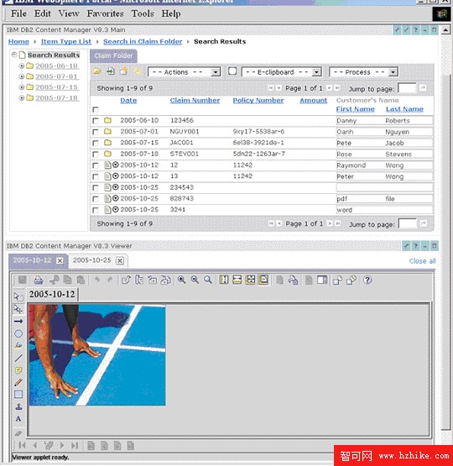Select the text annotation tool
The image size is (453, 466).
point(18,419)
